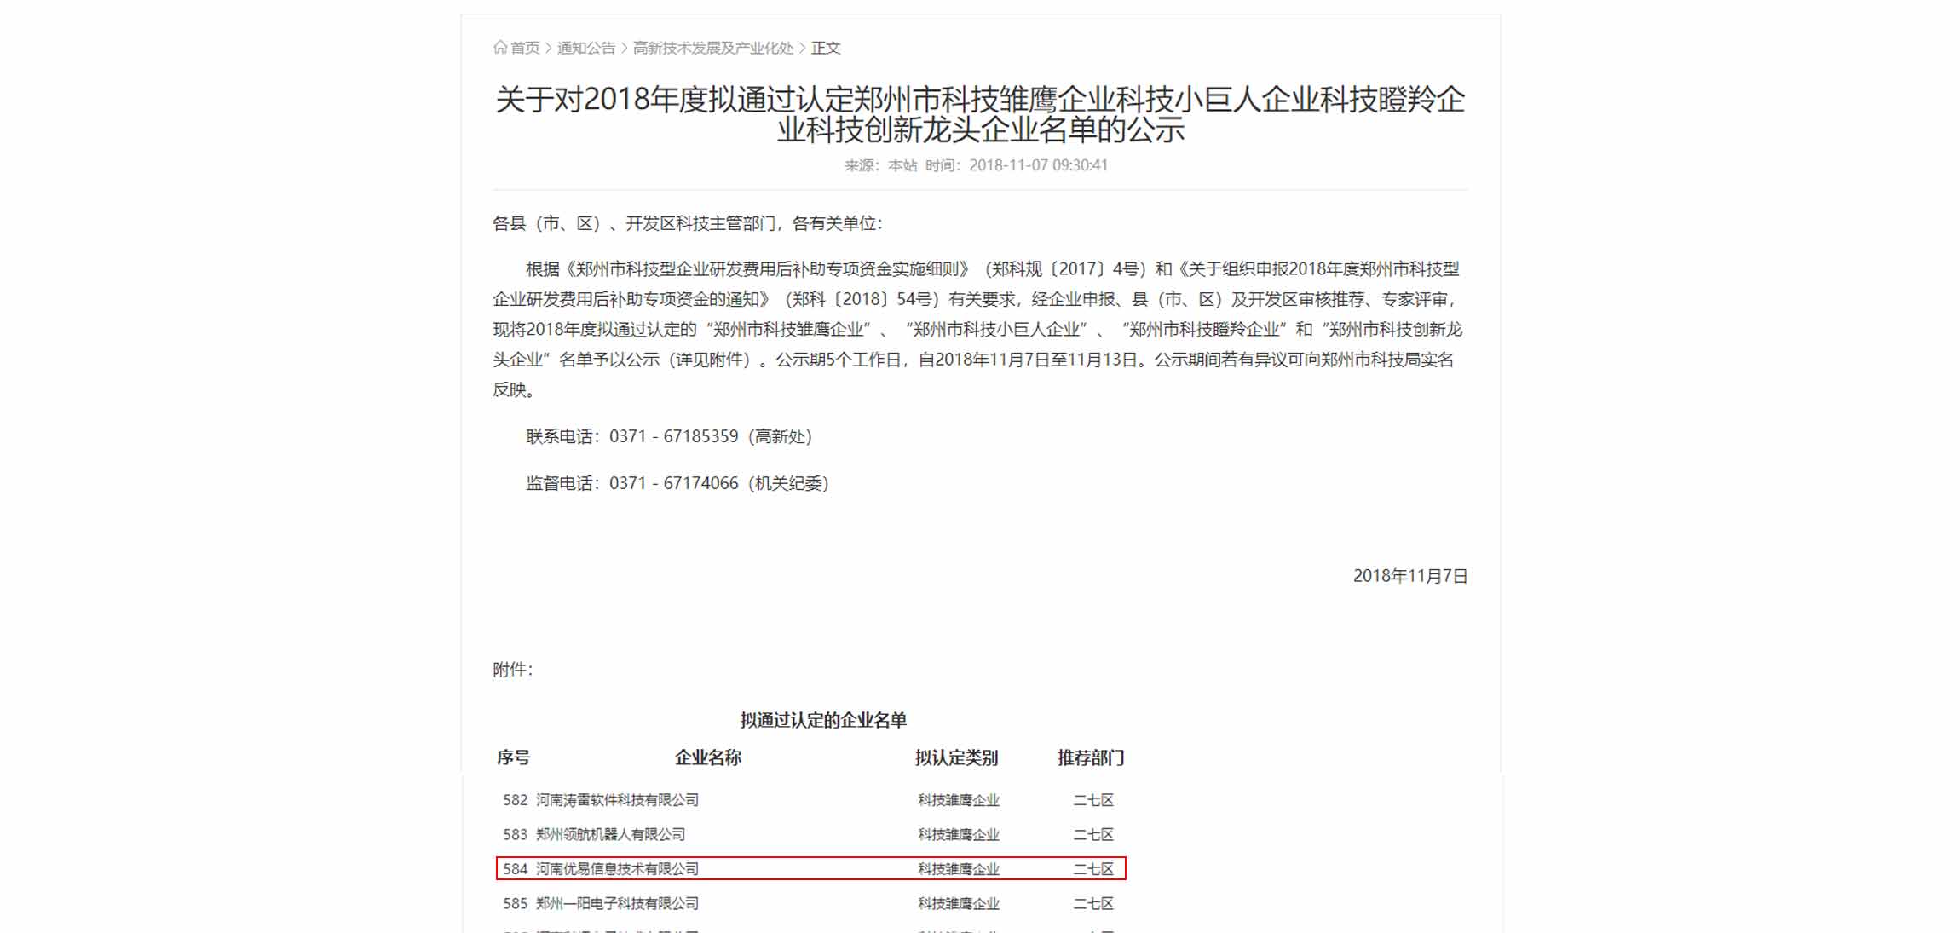Click 二七区 in row 583
The image size is (1960, 933).
1093,834
